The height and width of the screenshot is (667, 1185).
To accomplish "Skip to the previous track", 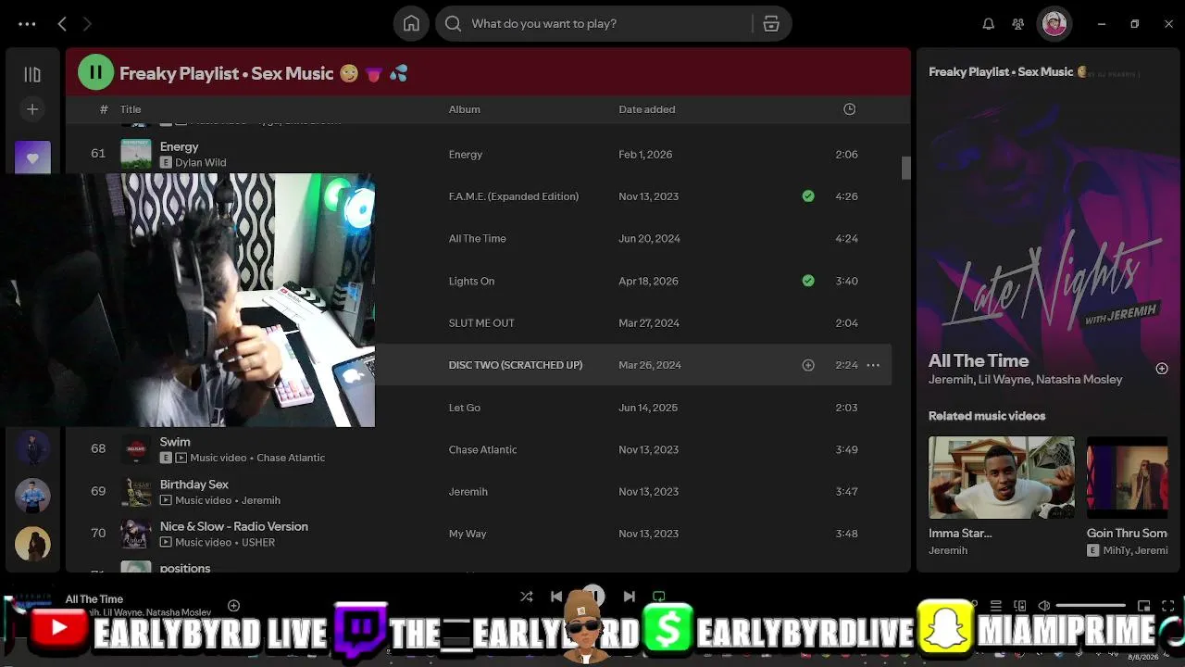I will point(556,597).
